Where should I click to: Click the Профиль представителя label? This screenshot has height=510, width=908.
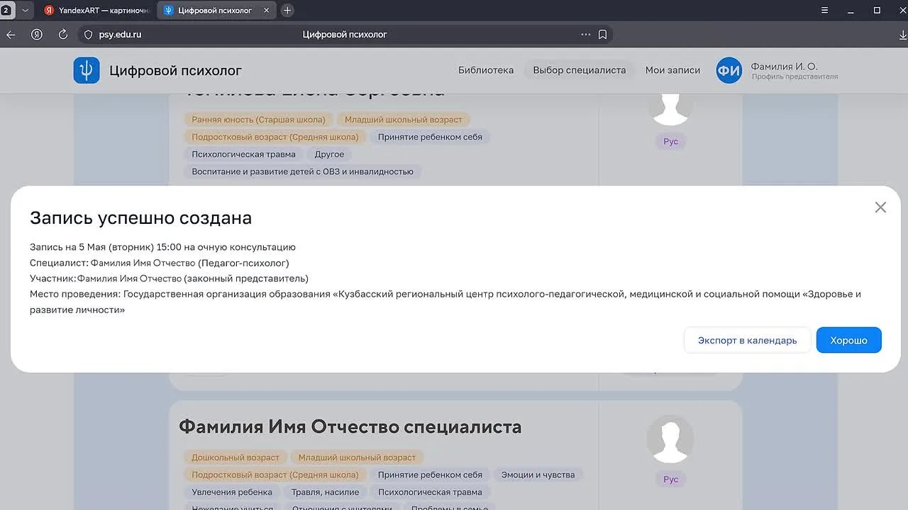coord(794,76)
